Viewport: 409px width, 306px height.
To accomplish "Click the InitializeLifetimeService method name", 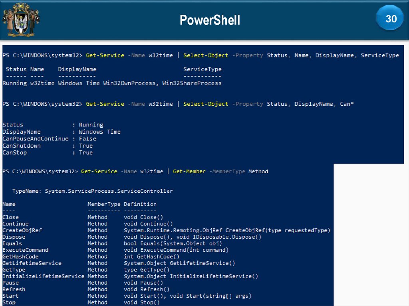I will tap(44, 276).
